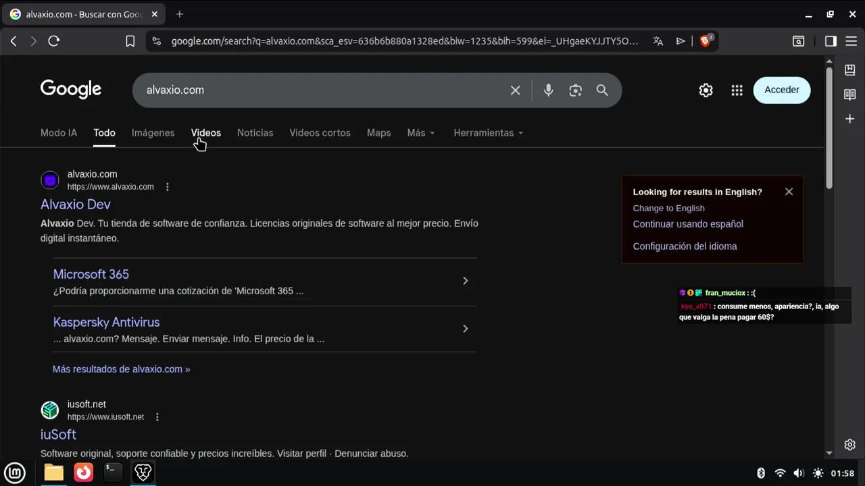Open the Kaspersky Antivirus sitelink

106,323
